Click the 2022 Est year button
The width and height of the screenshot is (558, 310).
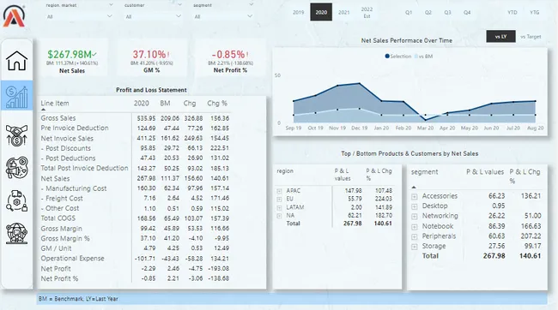[x=367, y=13]
